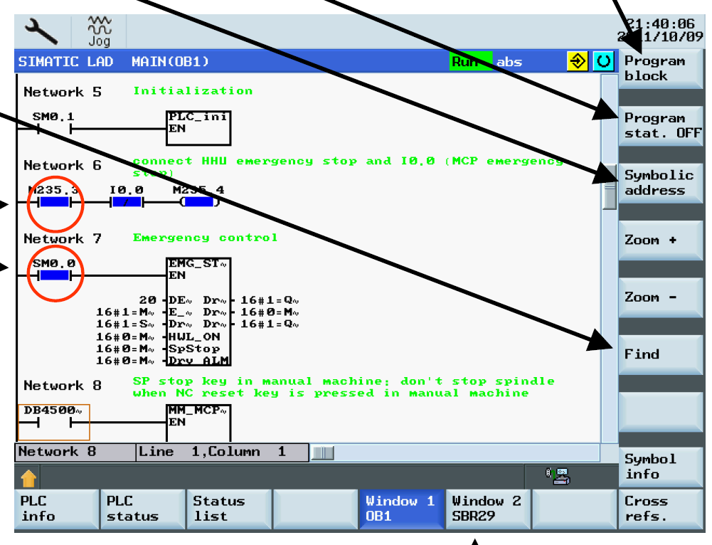The height and width of the screenshot is (545, 712).
Task: Select the I0.0 negated contact
Action: tap(127, 202)
